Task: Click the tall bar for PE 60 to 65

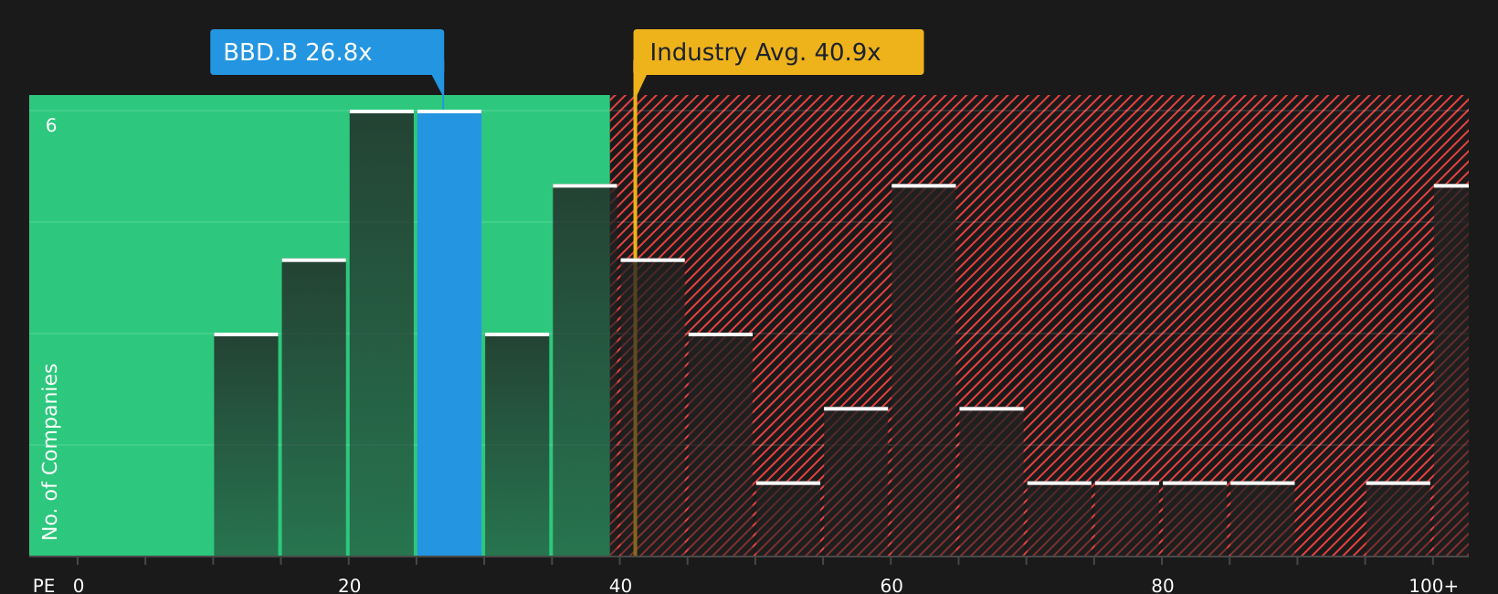Action: 923,370
